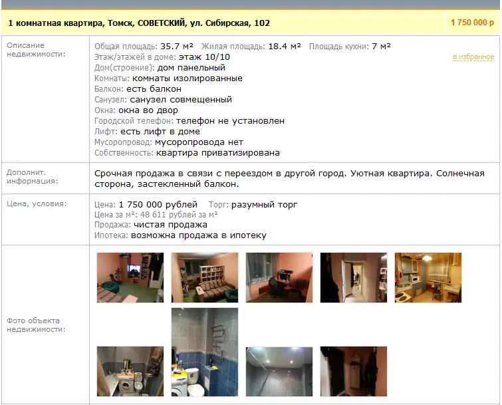Open the tall photo with toilet and towel rail
Image resolution: width=502 pixels, height=405 pixels.
tap(204, 351)
